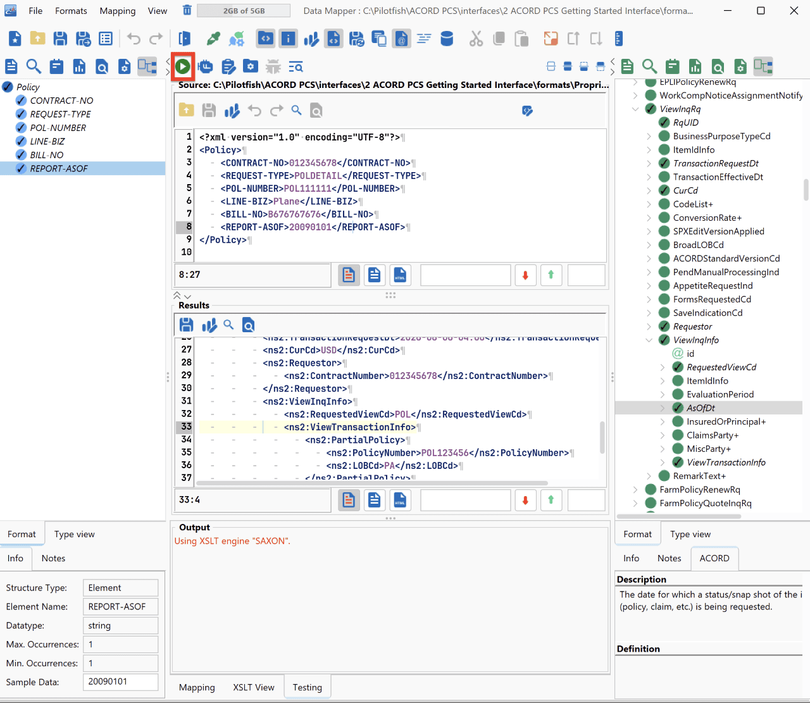Screen dimensions: 810x703
Task: Expand the RemarkText+ node
Action: click(x=649, y=476)
